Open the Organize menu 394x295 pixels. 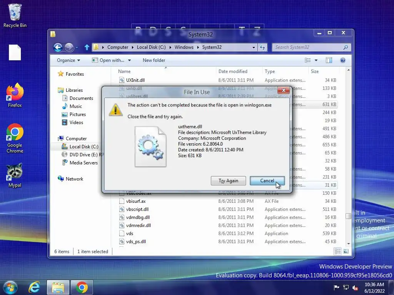pyautogui.click(x=68, y=60)
